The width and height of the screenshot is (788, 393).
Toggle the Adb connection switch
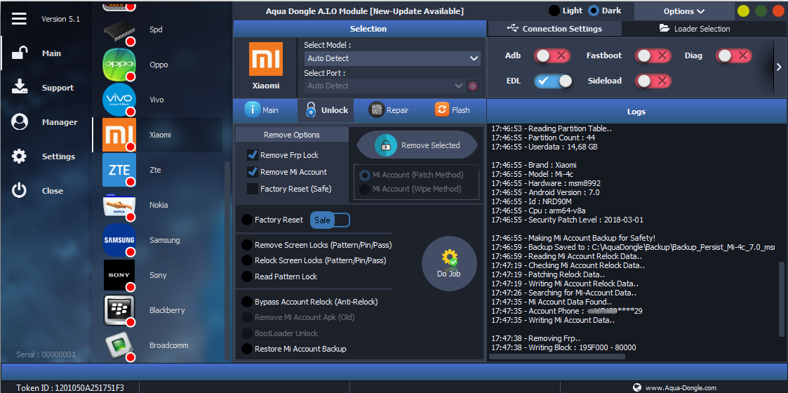552,55
